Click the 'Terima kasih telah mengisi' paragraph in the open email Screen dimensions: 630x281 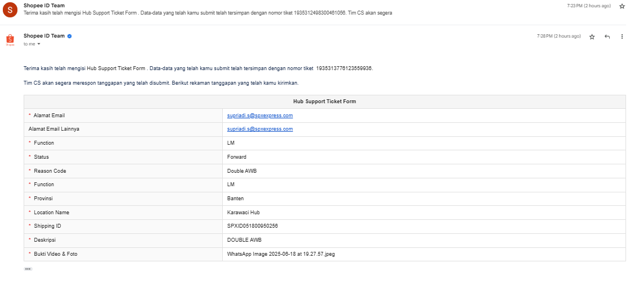tap(199, 68)
